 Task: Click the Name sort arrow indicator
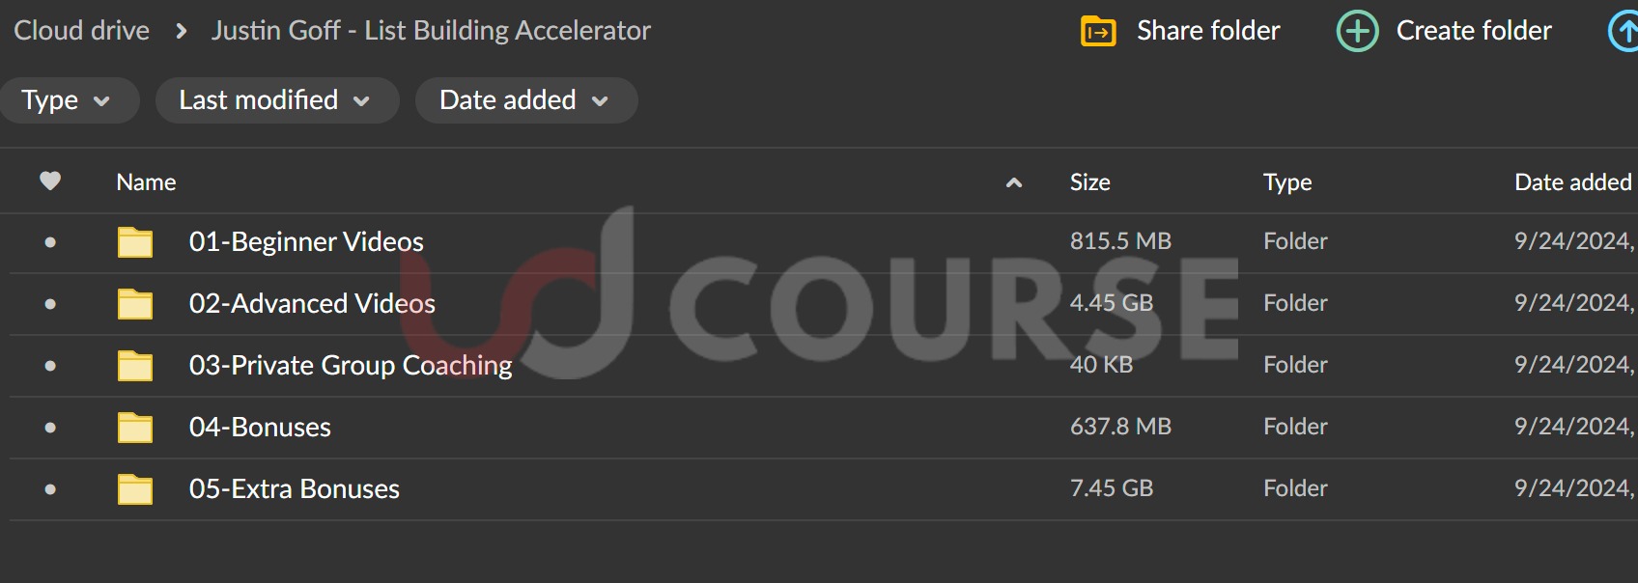pos(1014,182)
